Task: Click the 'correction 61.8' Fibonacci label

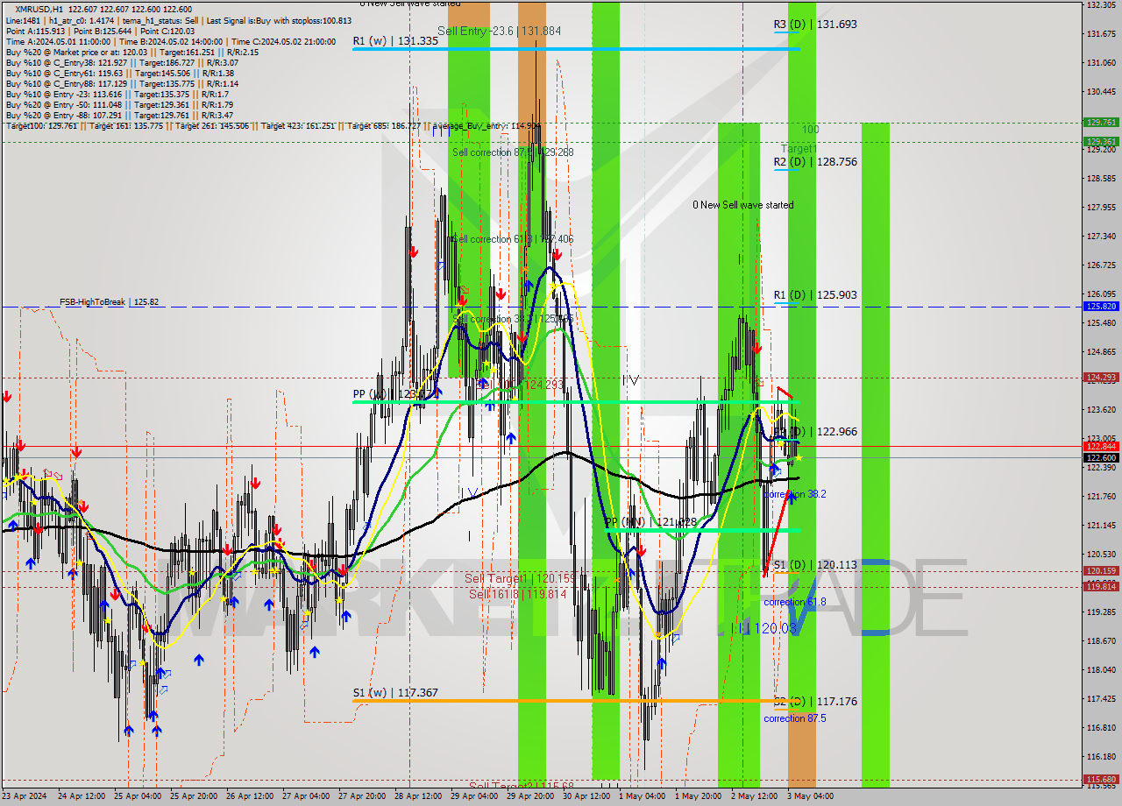Action: coord(794,602)
